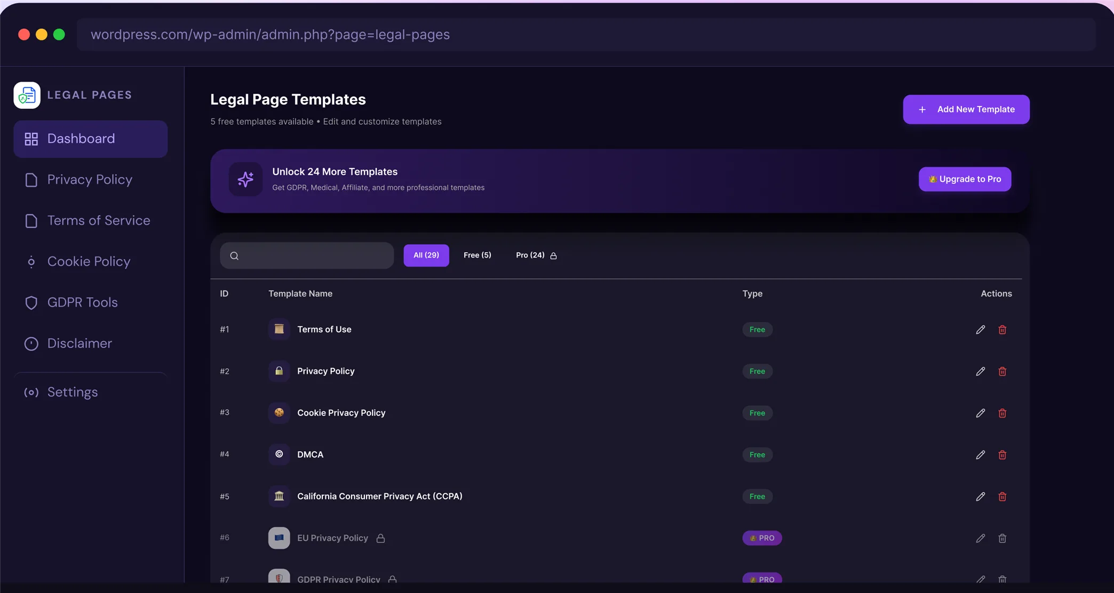Viewport: 1114px width, 593px height.
Task: Select the Free (5) filter tab
Action: tap(477, 255)
